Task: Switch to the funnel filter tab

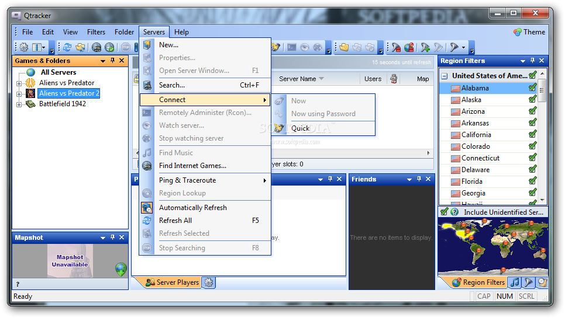Action: 529,282
